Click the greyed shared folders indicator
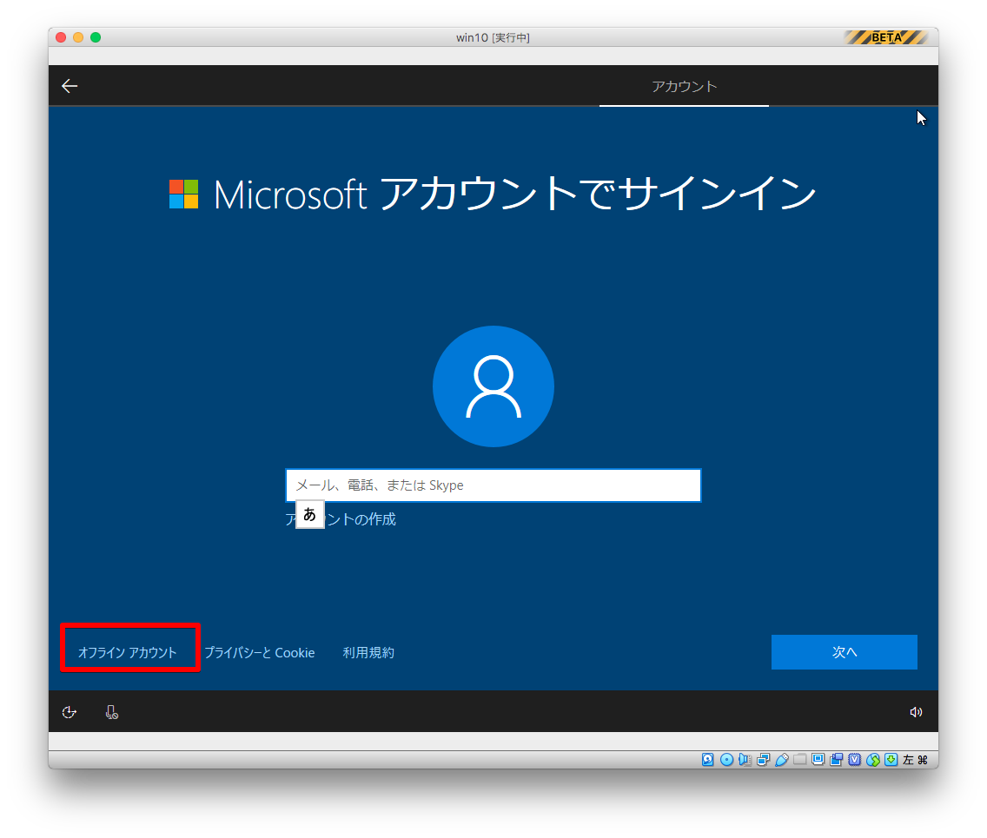 point(799,759)
